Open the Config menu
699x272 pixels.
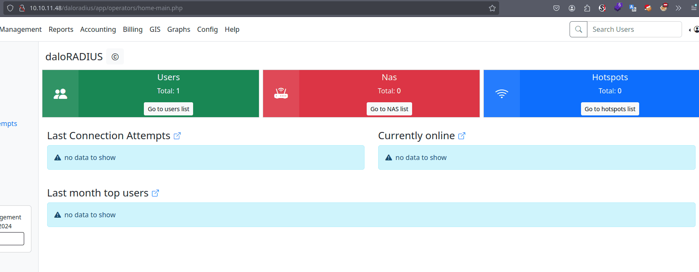click(207, 29)
